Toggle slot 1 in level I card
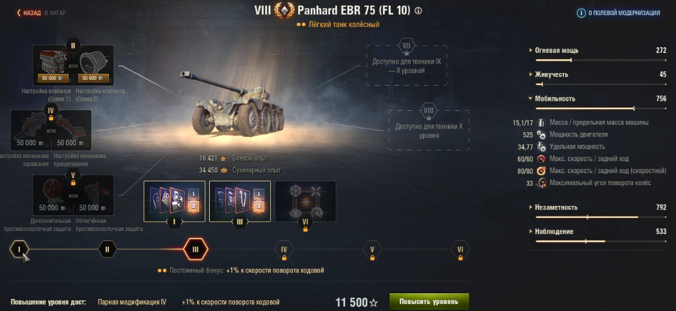Image resolution: width=676 pixels, height=311 pixels. coord(193,195)
